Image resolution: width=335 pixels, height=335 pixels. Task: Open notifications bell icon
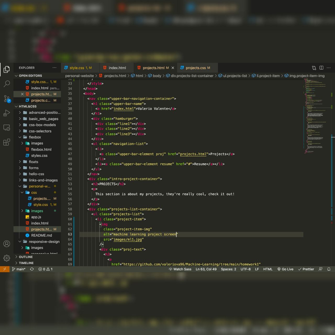click(329, 269)
